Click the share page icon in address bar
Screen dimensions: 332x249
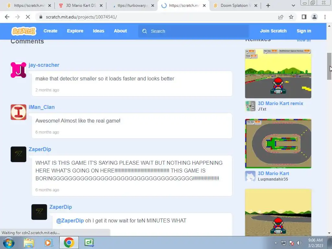[281, 17]
